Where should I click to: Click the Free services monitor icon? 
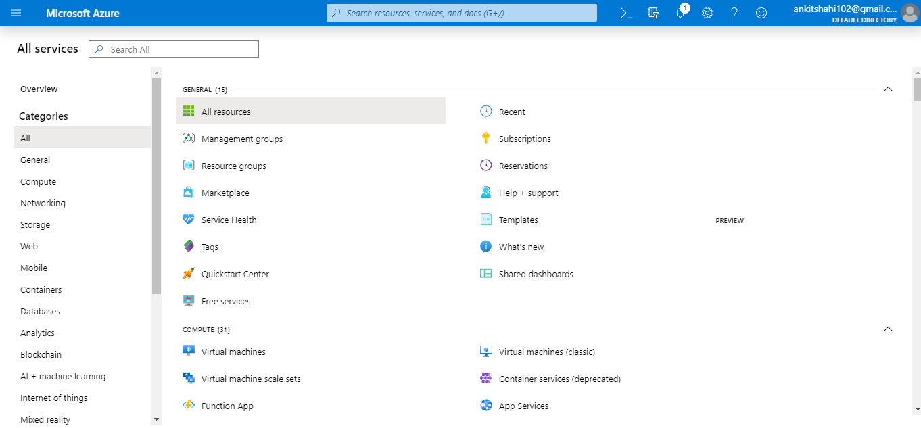189,301
